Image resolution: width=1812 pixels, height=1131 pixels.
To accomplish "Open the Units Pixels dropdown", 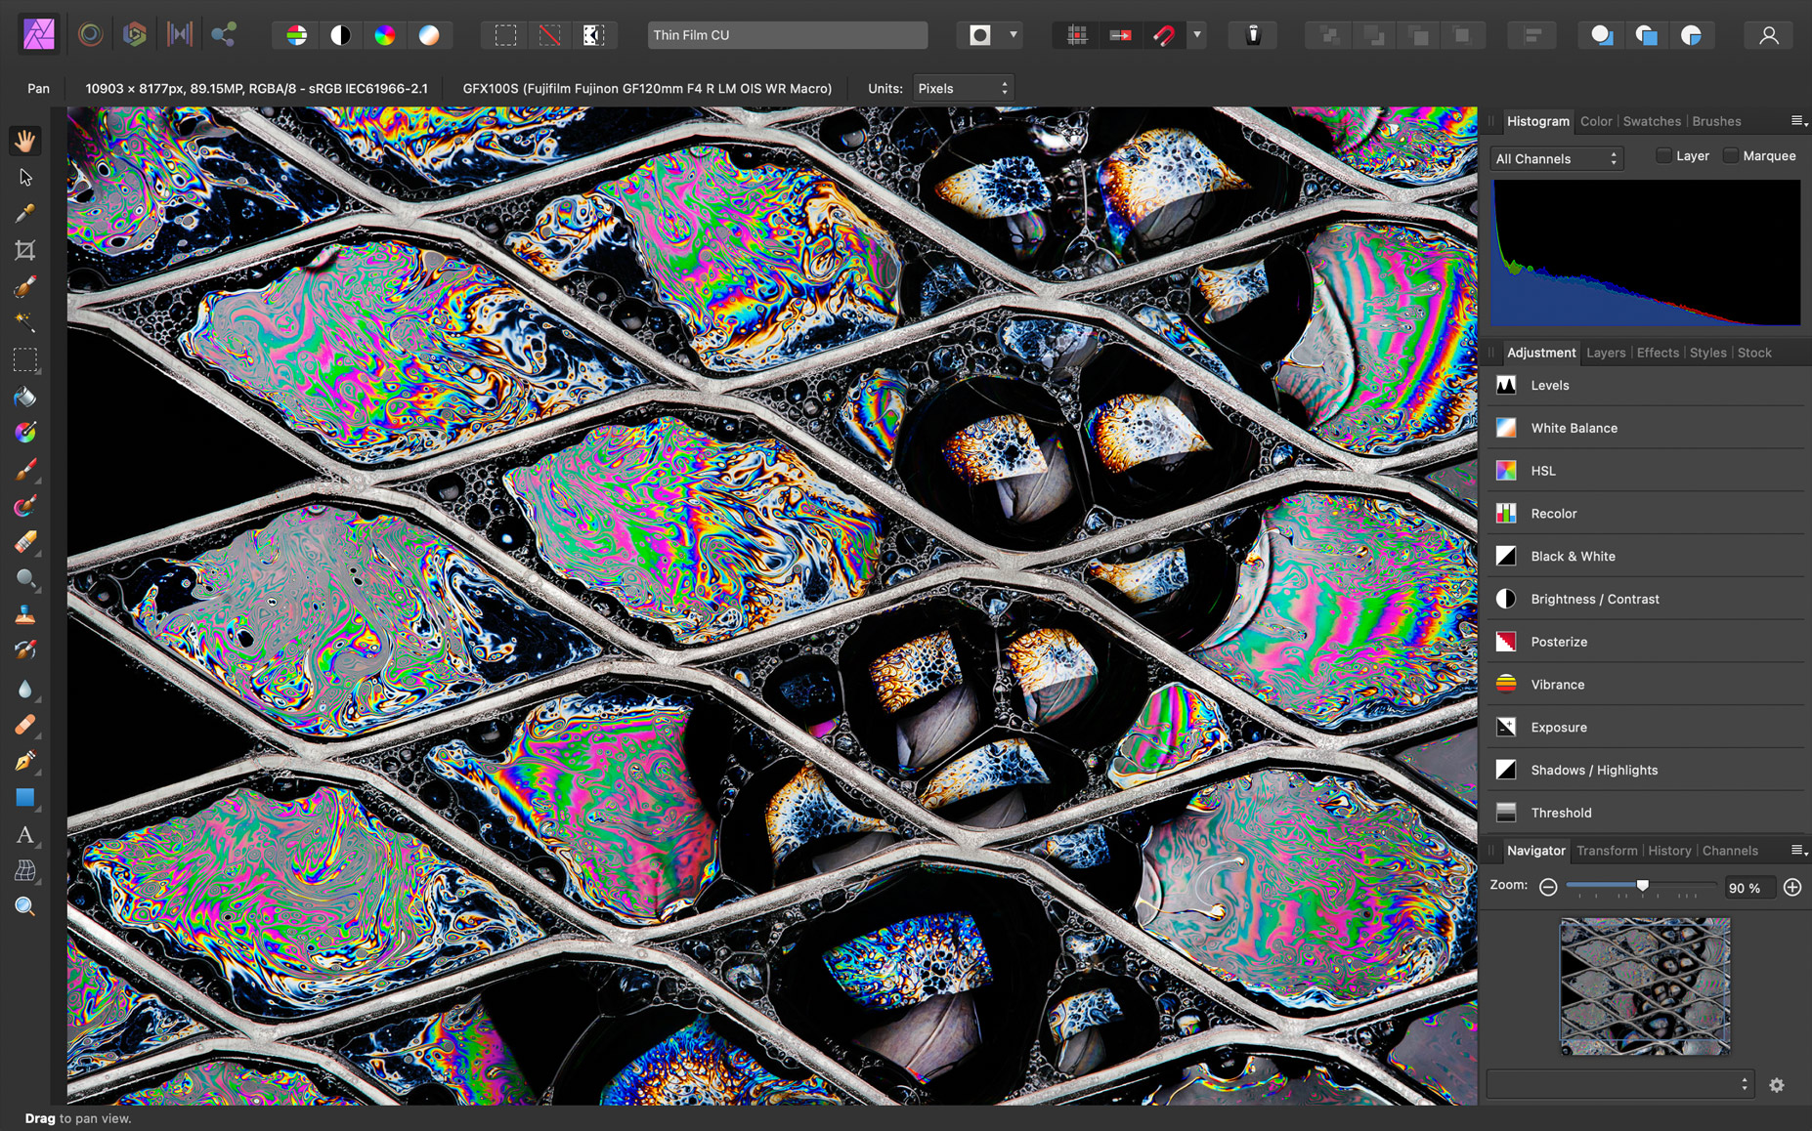I will point(963,88).
